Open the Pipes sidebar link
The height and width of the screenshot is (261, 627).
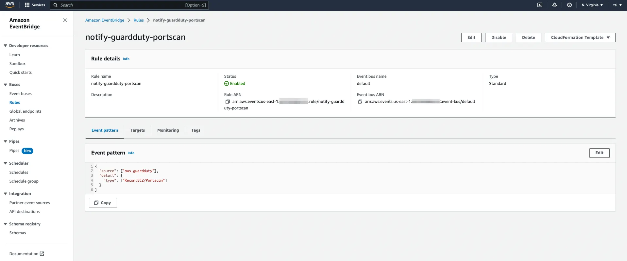point(14,151)
